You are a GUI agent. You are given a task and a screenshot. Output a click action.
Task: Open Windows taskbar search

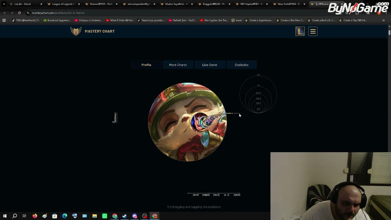pyautogui.click(x=15, y=216)
